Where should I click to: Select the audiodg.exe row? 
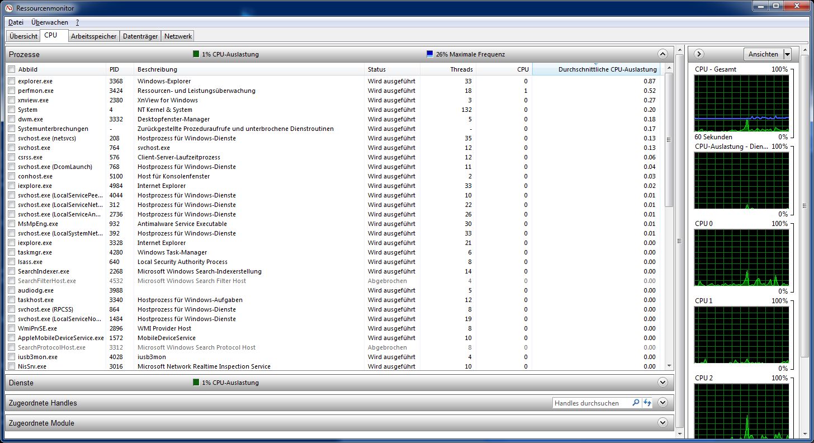point(332,290)
